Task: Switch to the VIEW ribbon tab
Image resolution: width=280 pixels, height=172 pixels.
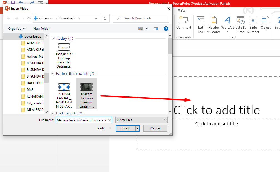Action: coord(182,10)
